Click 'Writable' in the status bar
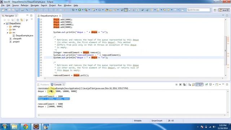The image size is (231, 130). coord(138,121)
